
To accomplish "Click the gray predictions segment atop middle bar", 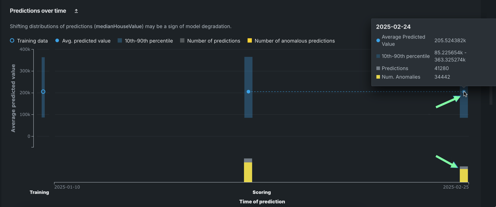I will point(248,161).
